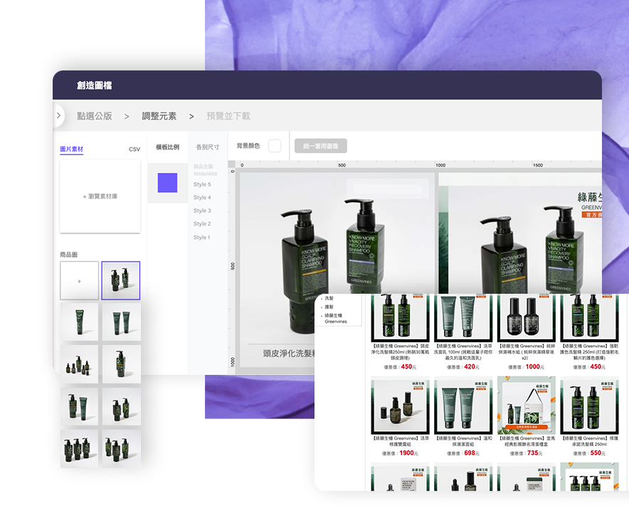Open the 護髮 category link in shop
The width and height of the screenshot is (629, 510).
click(x=329, y=307)
